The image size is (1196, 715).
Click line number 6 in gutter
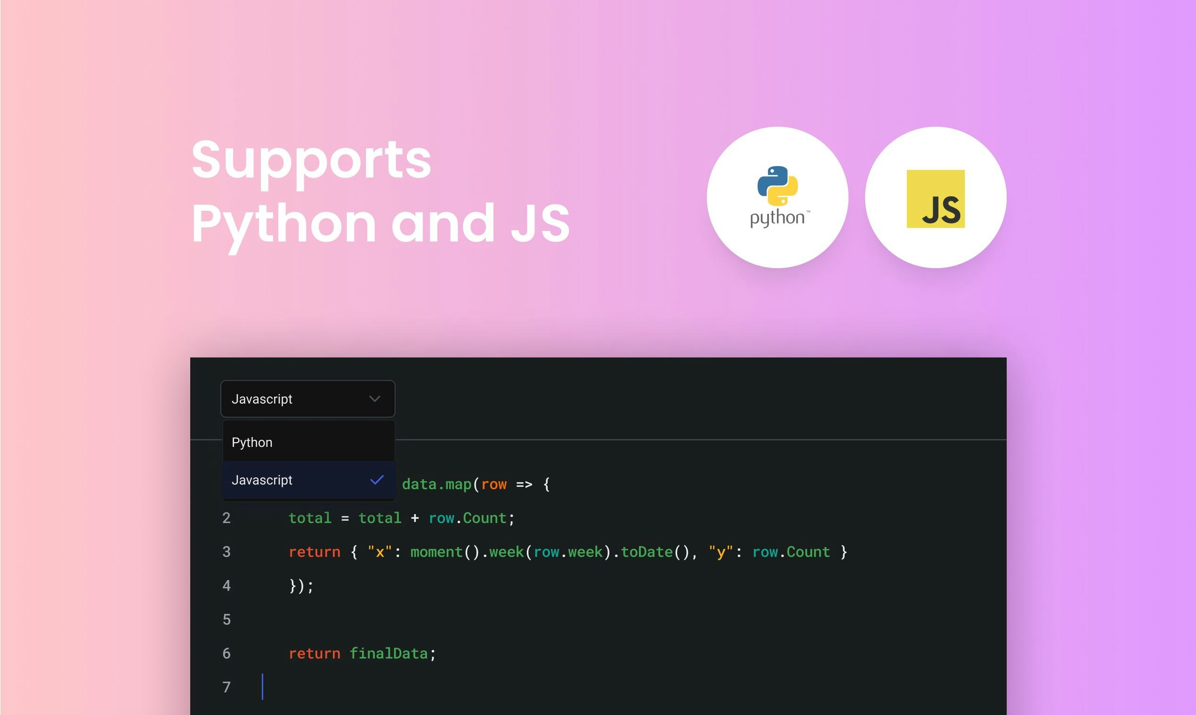[226, 653]
